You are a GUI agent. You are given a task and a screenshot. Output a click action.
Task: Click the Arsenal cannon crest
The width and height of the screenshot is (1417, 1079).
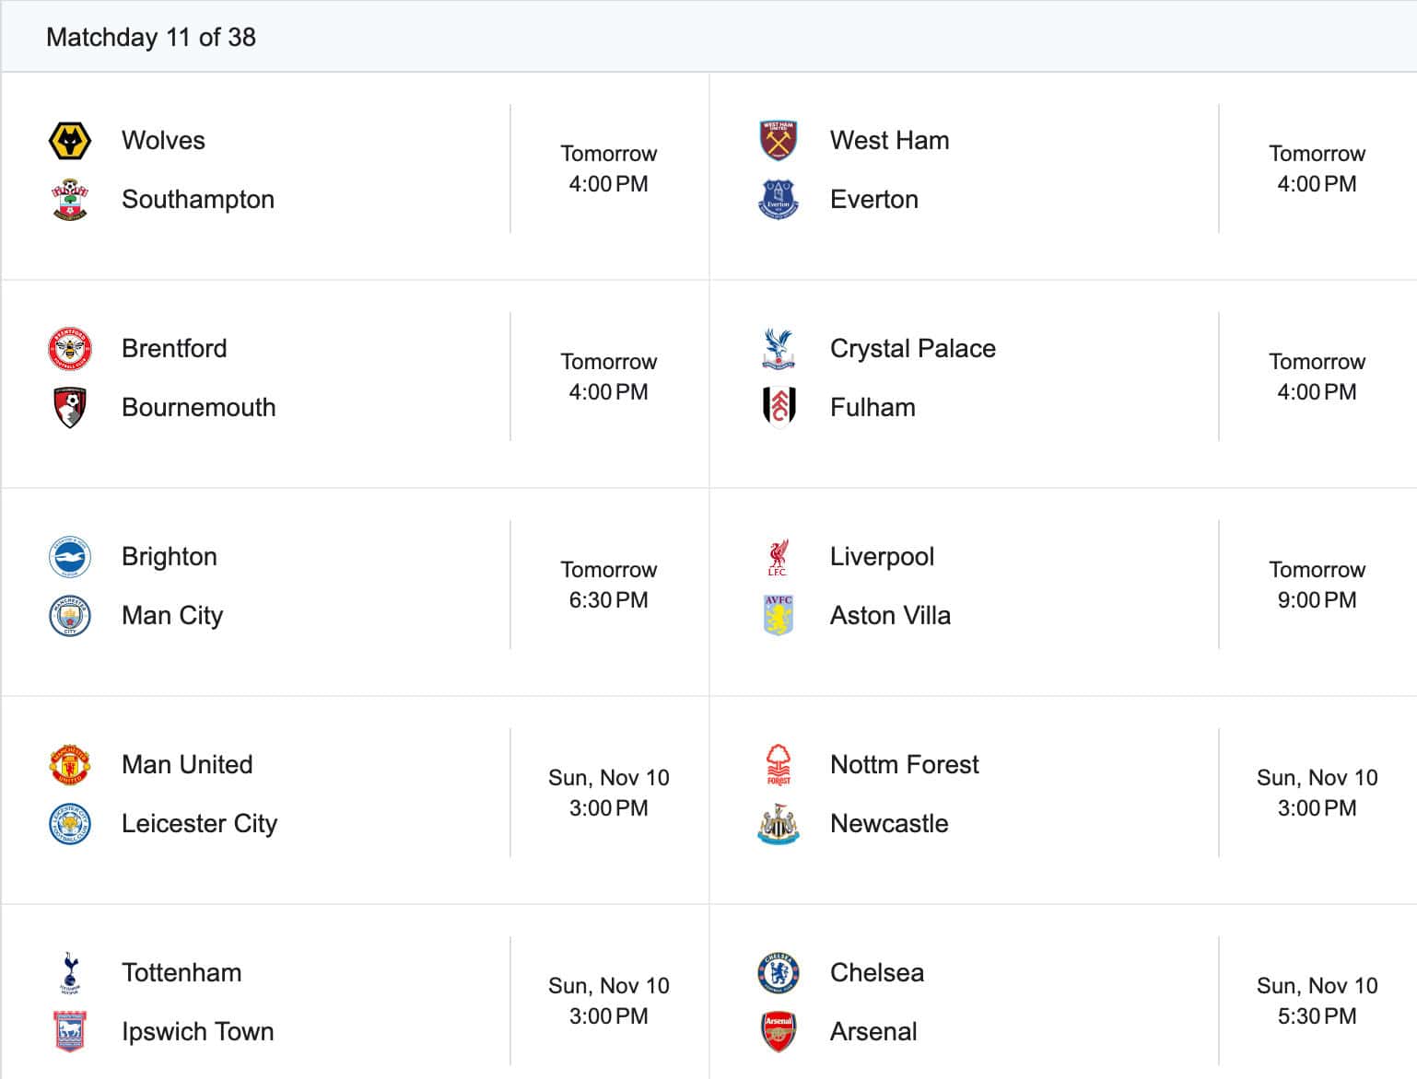coord(778,1032)
